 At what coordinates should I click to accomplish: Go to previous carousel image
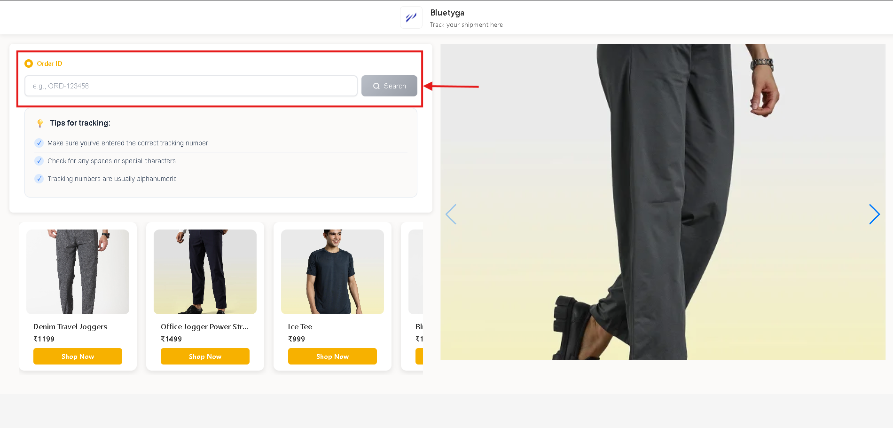click(x=451, y=214)
